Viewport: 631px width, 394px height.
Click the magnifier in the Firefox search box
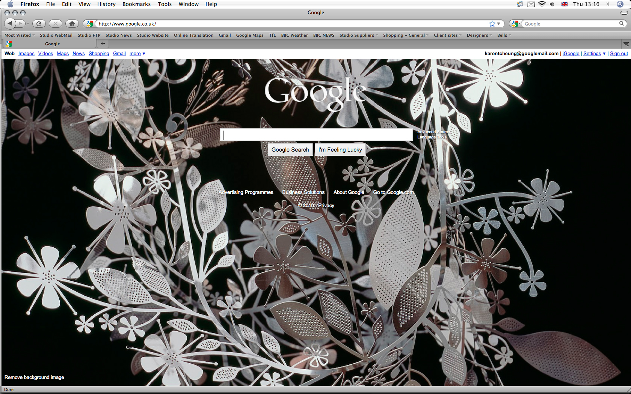(622, 24)
